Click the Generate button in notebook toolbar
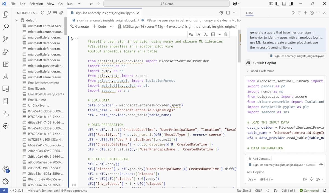329x193 pixels. [79, 27]
